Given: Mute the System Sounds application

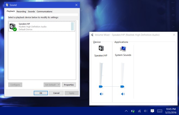Looking at the screenshot, I should pos(123,94).
